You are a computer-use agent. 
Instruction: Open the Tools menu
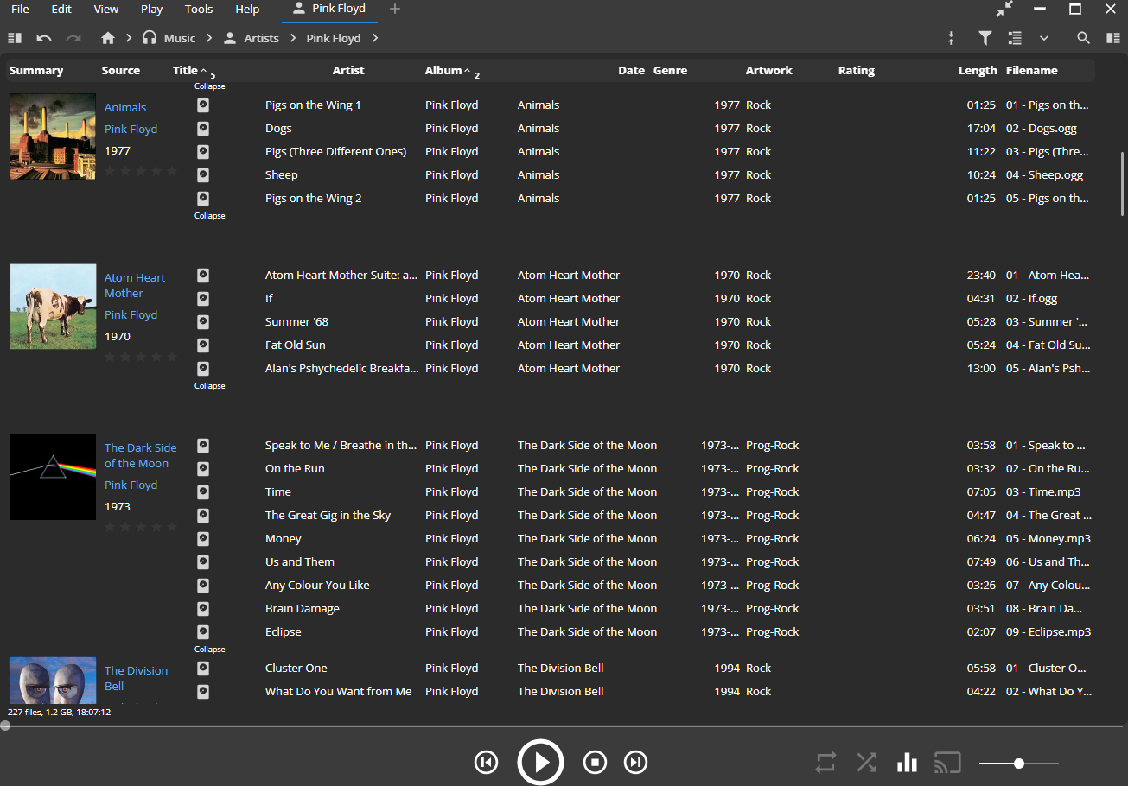(x=199, y=10)
